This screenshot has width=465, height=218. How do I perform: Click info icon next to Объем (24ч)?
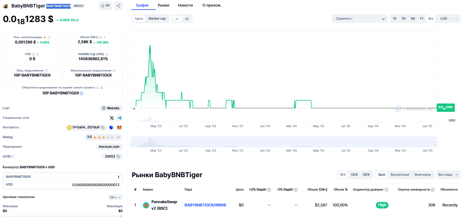100,37
